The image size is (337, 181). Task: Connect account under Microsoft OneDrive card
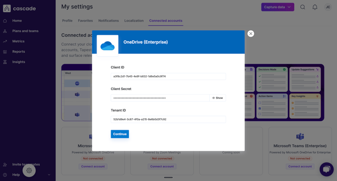click(93, 166)
